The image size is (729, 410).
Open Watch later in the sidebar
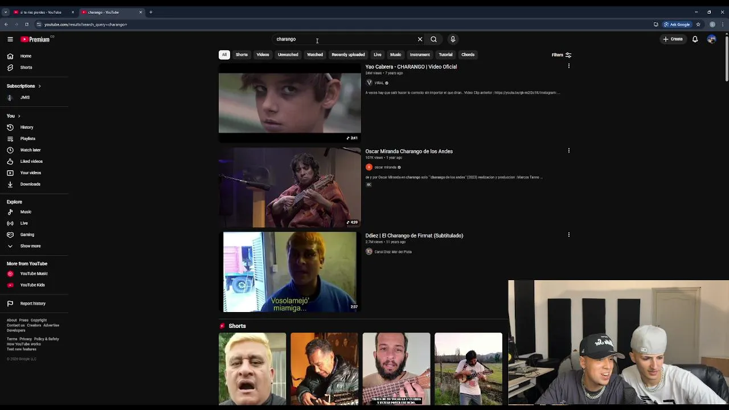[x=34, y=150]
